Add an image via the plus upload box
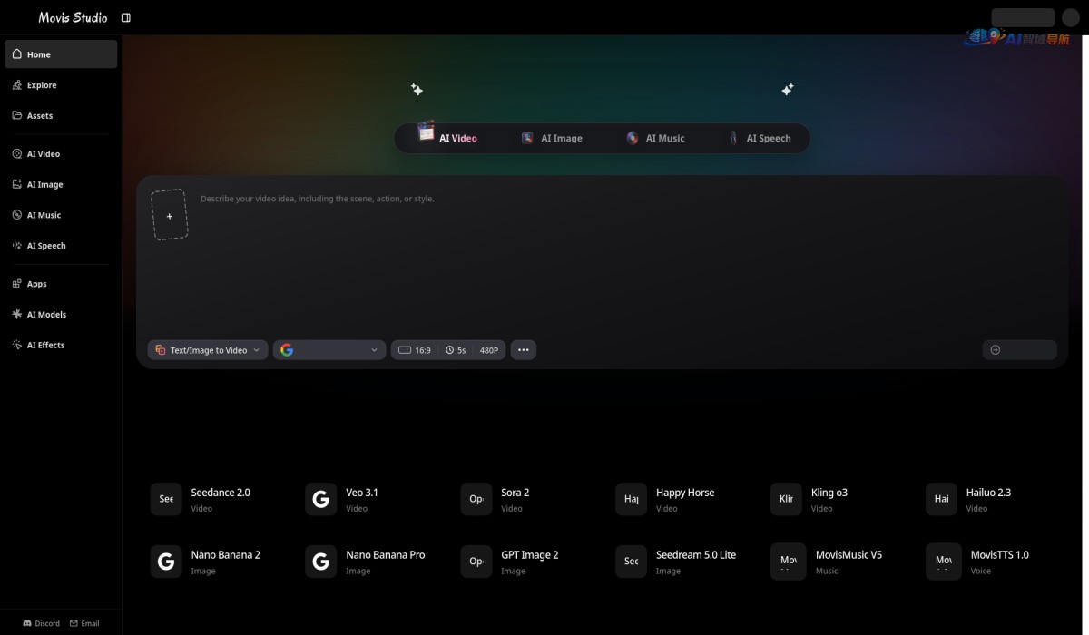 pos(170,215)
